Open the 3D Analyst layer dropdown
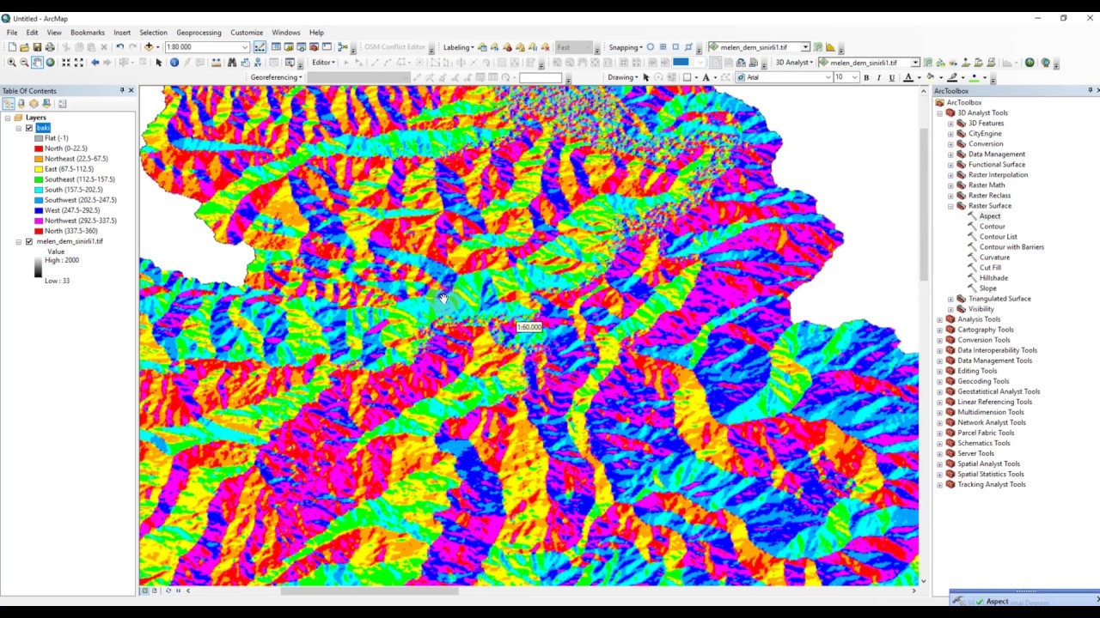This screenshot has height=618, width=1100. pyautogui.click(x=915, y=63)
